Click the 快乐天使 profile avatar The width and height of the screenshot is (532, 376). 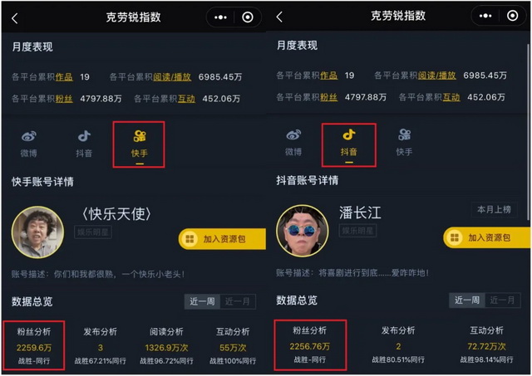pyautogui.click(x=37, y=232)
